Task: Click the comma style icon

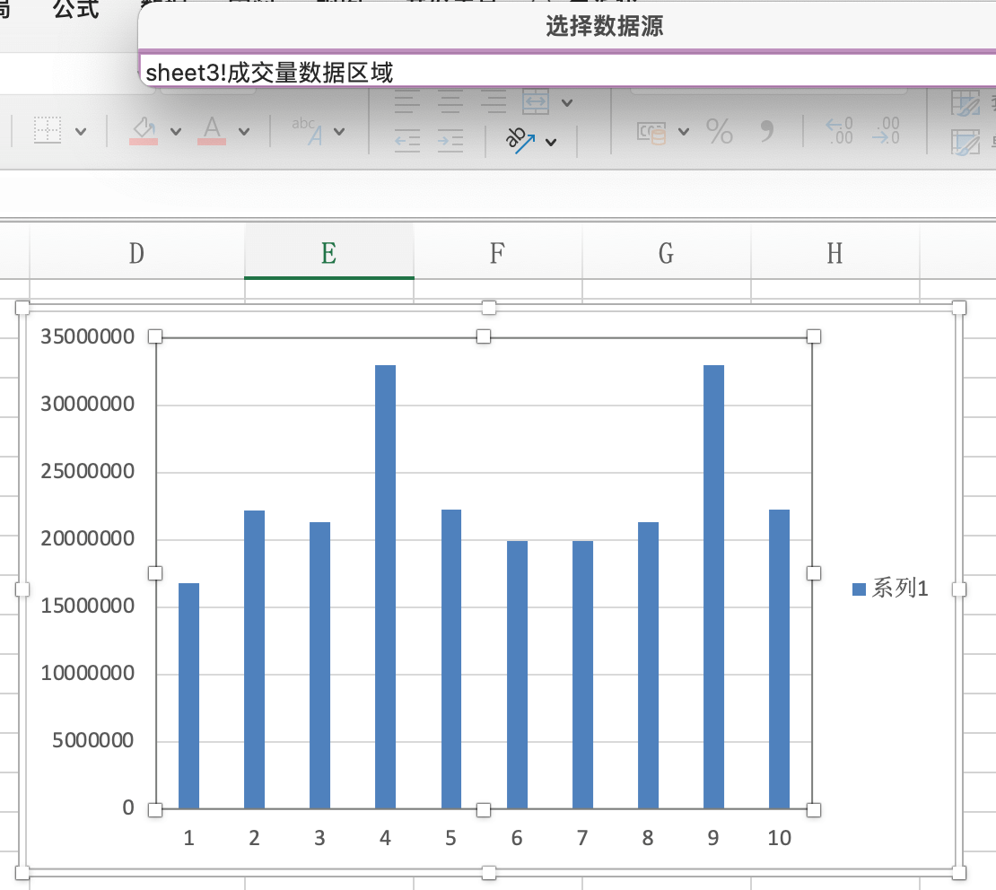Action: (767, 130)
